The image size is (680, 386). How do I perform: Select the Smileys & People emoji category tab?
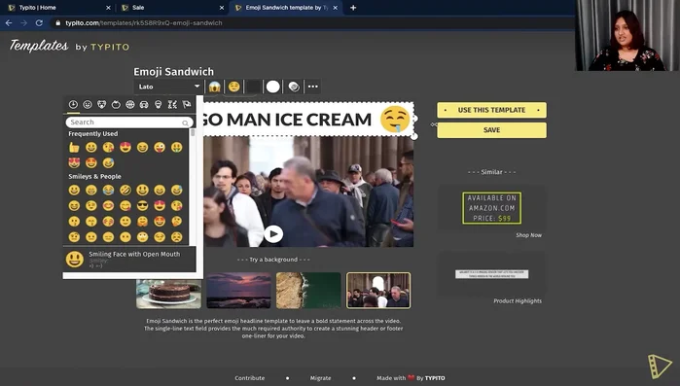[x=88, y=104]
